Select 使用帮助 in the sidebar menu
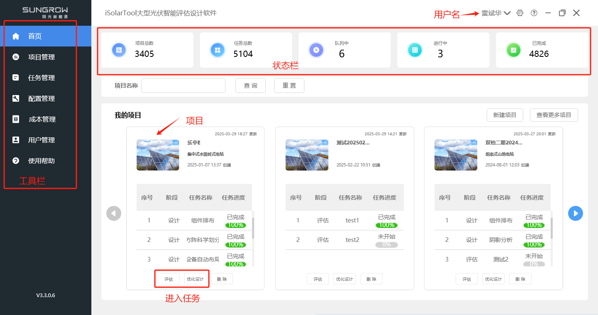Screen dimensions: 598x315 [42, 161]
